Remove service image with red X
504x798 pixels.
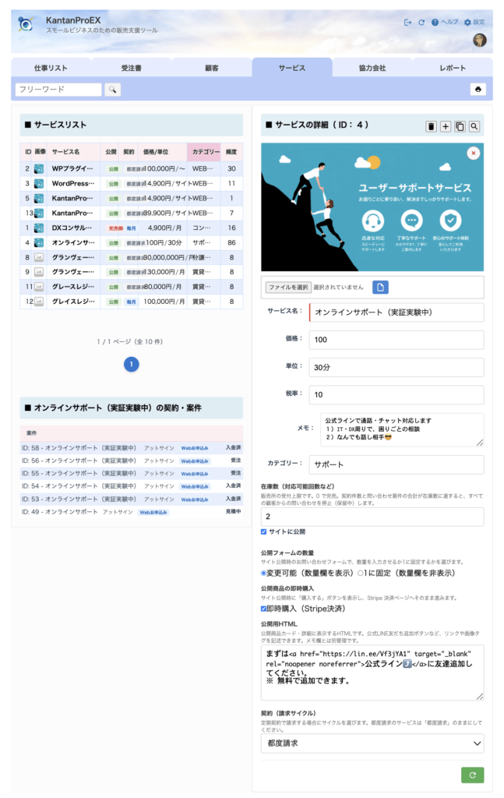click(473, 154)
